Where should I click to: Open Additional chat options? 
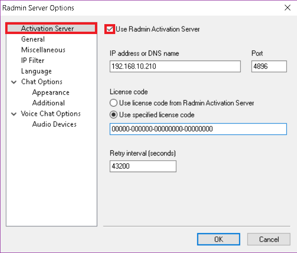click(x=49, y=103)
